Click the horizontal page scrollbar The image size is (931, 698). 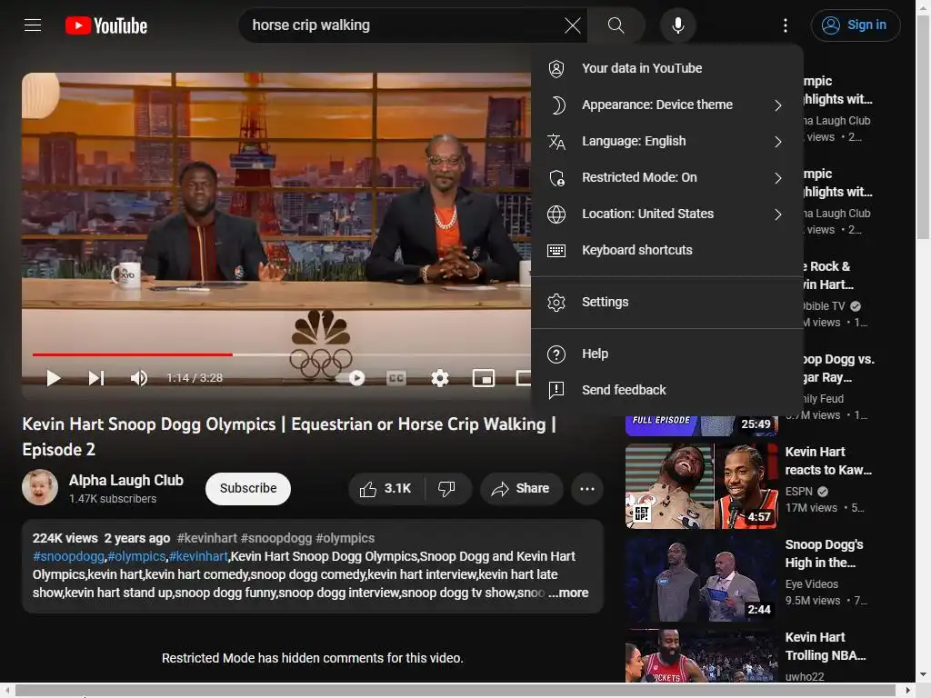(455, 691)
